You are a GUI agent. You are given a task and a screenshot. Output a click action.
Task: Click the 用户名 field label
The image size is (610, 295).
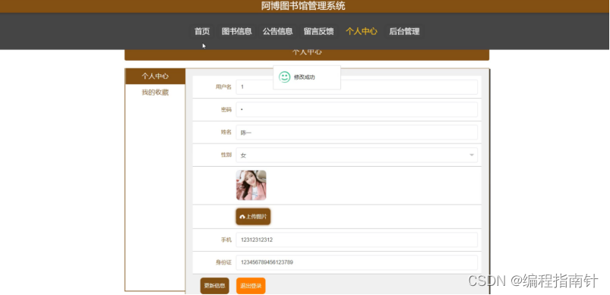point(223,87)
